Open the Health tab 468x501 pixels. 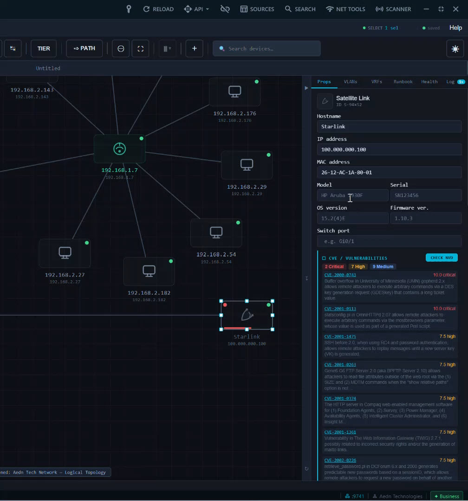click(x=429, y=82)
